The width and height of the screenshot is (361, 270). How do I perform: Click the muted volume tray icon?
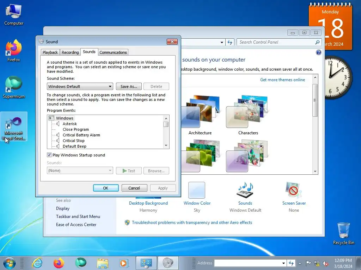pyautogui.click(x=325, y=263)
